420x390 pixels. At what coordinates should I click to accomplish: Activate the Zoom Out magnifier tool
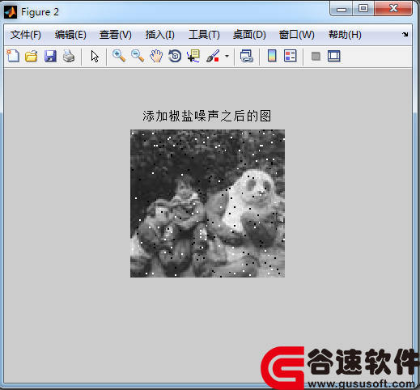[138, 56]
